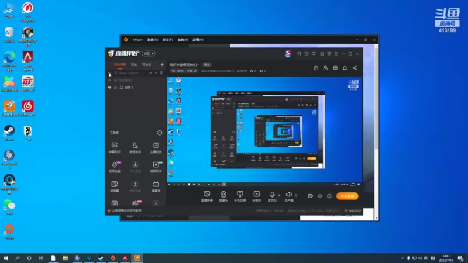This screenshot has height=263, width=468.
Task: Open the 檢視(V) menu in Origin window
Action: (183, 40)
